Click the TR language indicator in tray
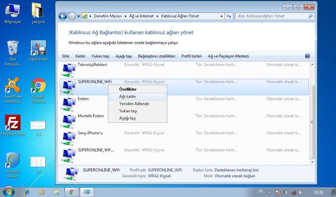Viewport: 336px width, 197px height. click(260, 191)
